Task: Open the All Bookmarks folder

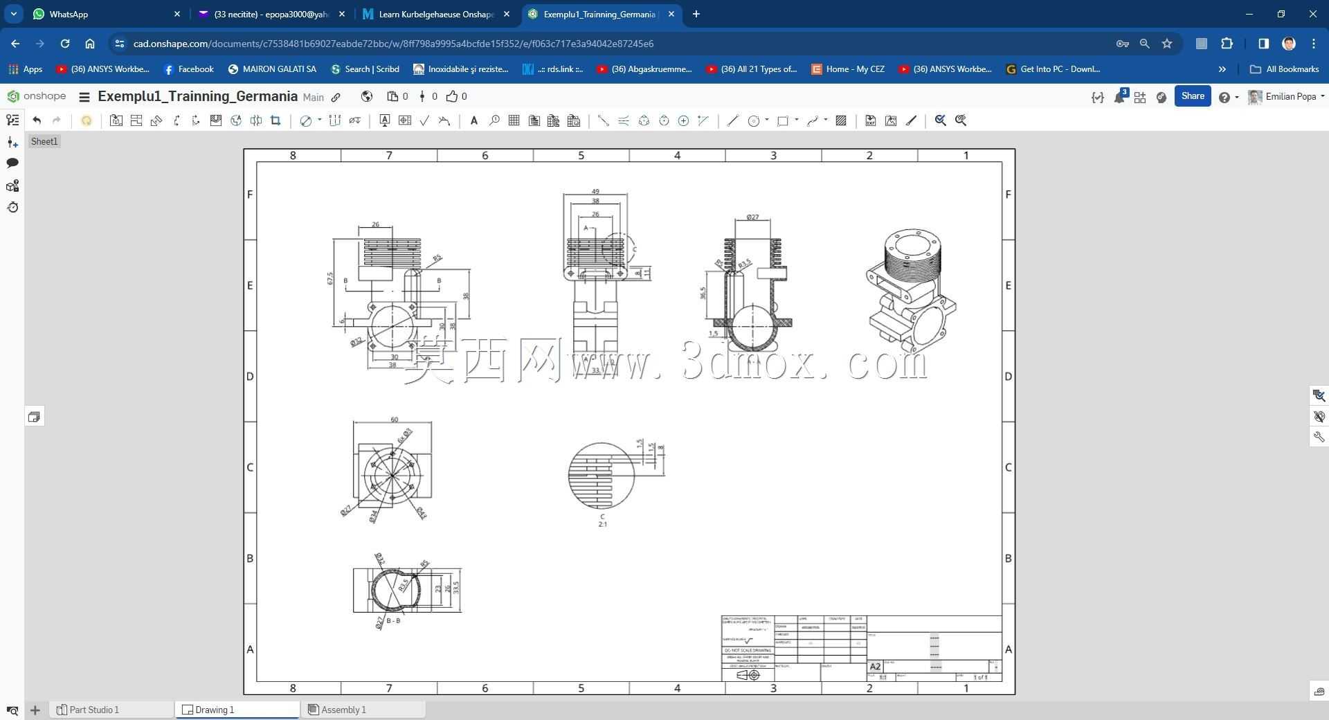Action: point(1285,69)
